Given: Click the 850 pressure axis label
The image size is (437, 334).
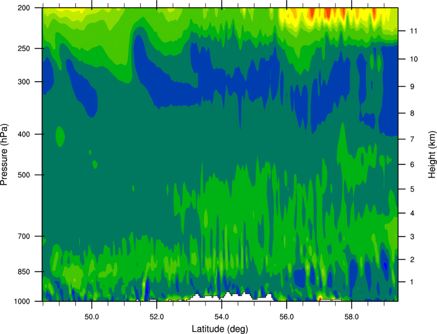Looking at the screenshot, I should click(24, 272).
